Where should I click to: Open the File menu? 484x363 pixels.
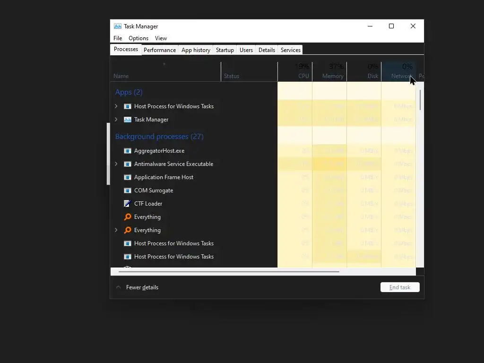[x=118, y=38]
